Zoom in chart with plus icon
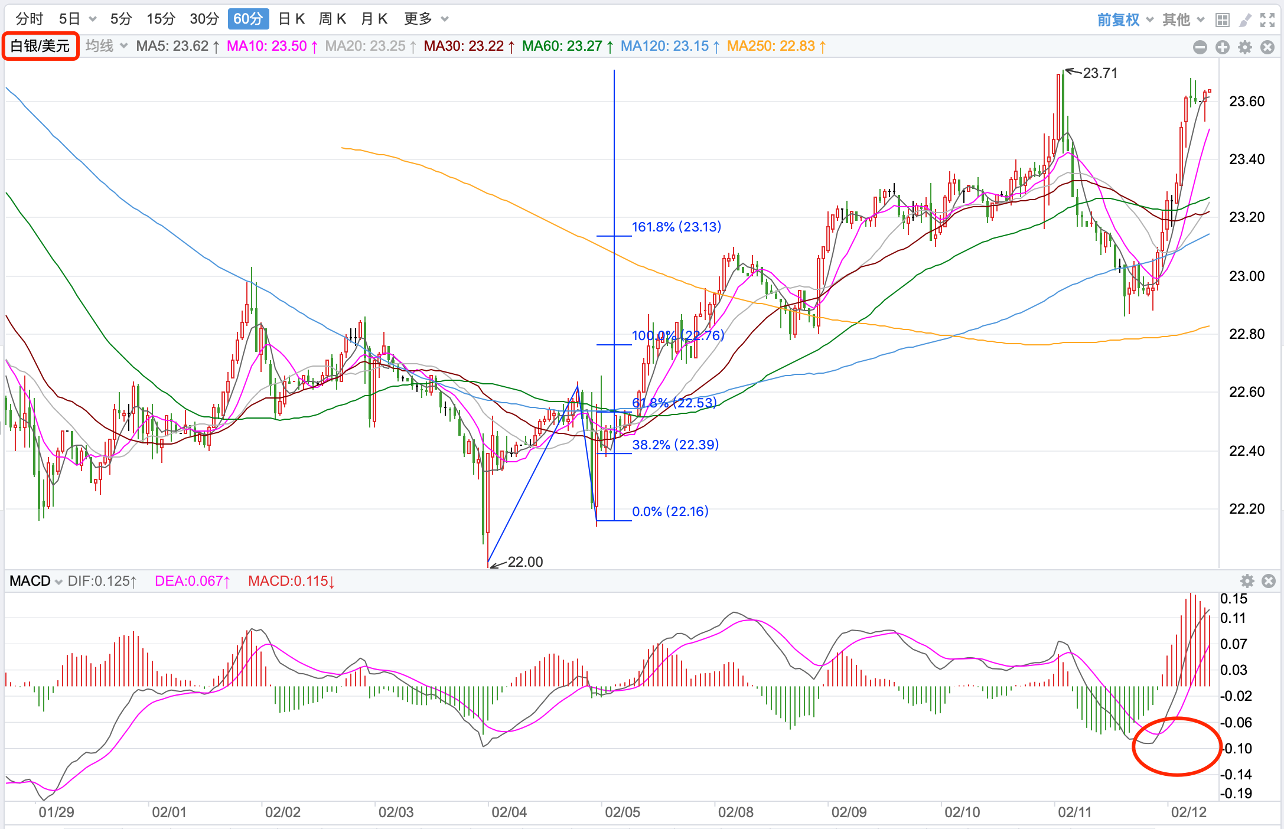The image size is (1284, 829). coord(1223,47)
